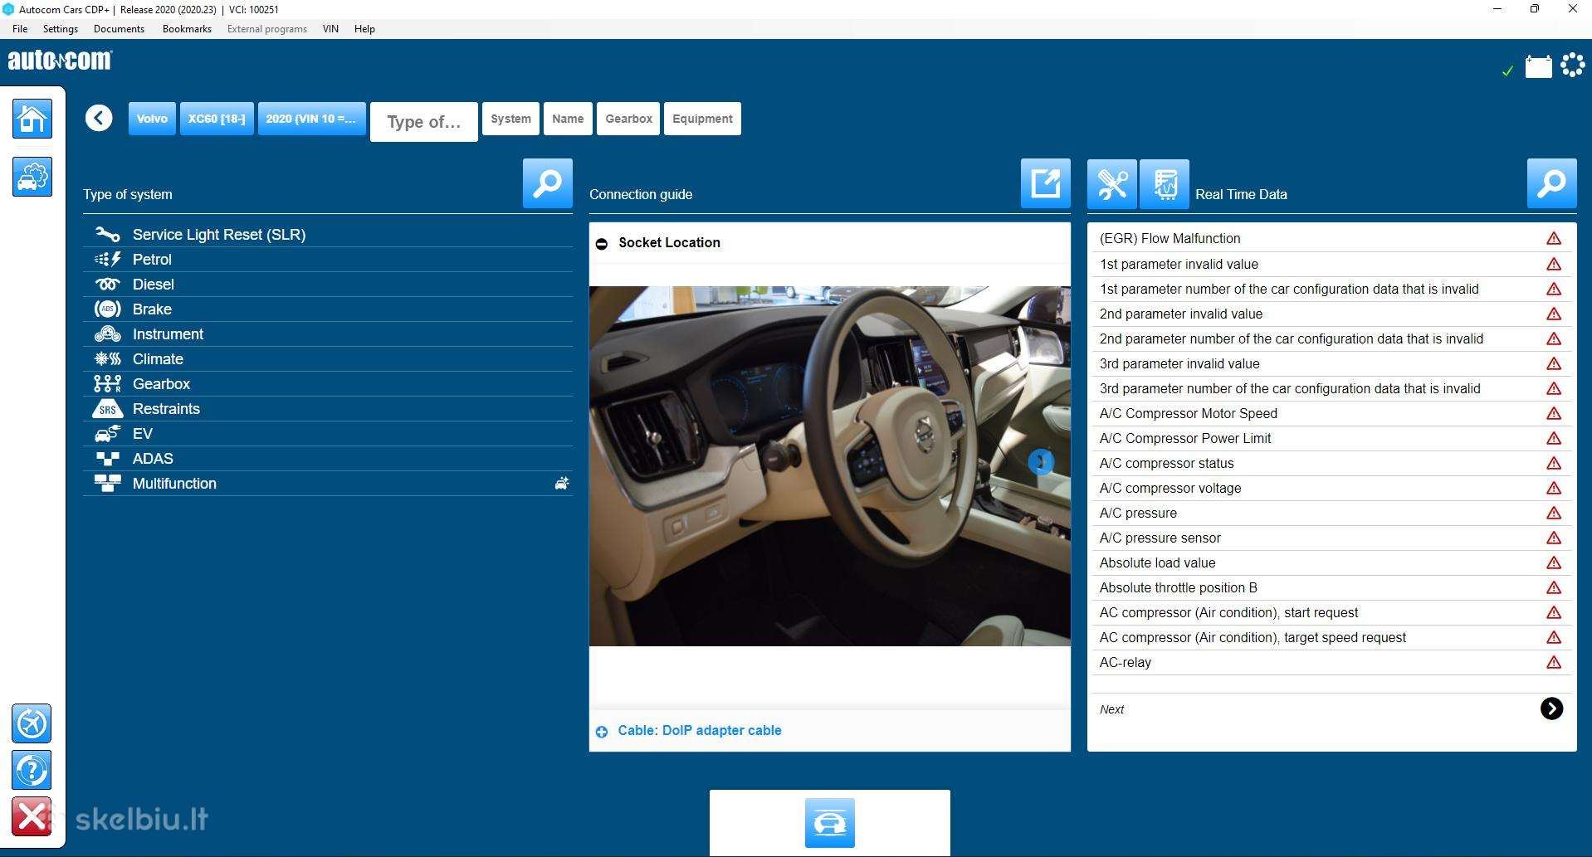Show the next socket location image
The image size is (1592, 857).
coord(1041,462)
